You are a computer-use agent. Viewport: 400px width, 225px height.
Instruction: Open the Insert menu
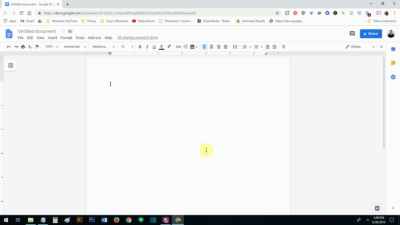click(52, 37)
